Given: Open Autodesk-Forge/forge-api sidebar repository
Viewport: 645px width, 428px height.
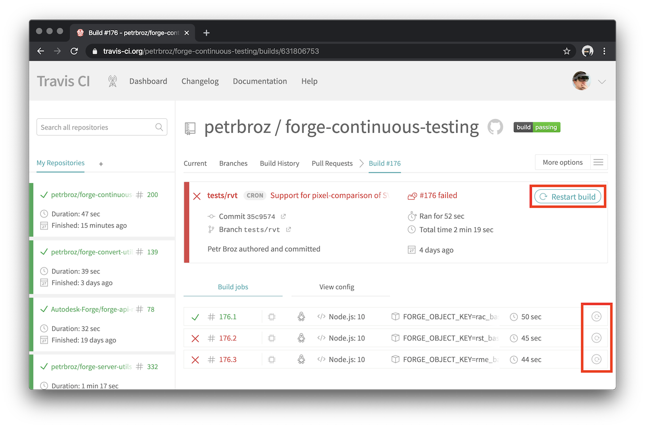Looking at the screenshot, I should [91, 309].
